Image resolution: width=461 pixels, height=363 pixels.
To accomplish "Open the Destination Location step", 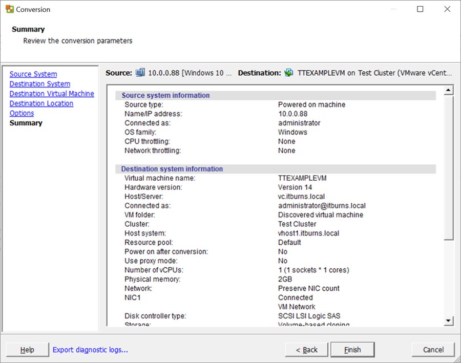I will tap(41, 103).
